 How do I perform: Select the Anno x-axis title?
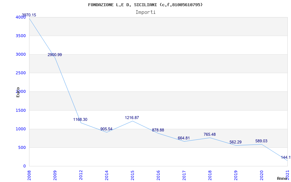pos(282,178)
